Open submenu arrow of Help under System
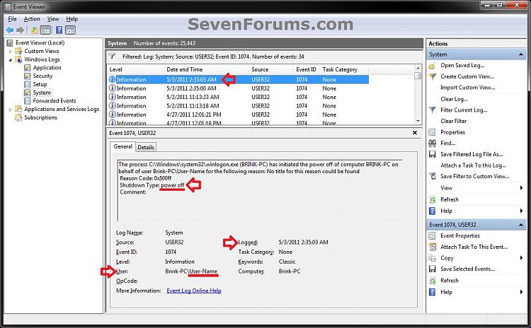The height and width of the screenshot is (328, 531). (x=522, y=211)
